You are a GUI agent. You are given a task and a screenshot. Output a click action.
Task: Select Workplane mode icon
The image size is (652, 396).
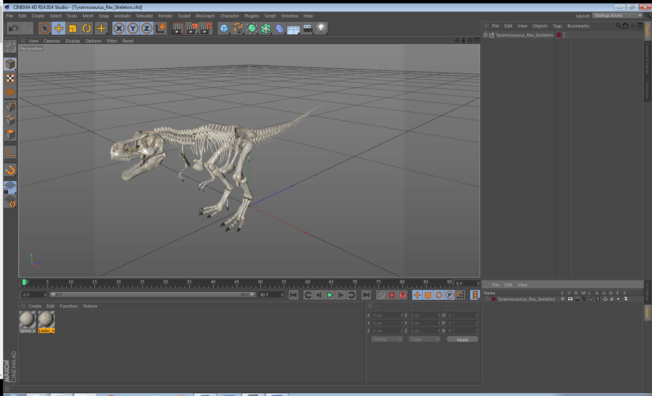pos(10,92)
